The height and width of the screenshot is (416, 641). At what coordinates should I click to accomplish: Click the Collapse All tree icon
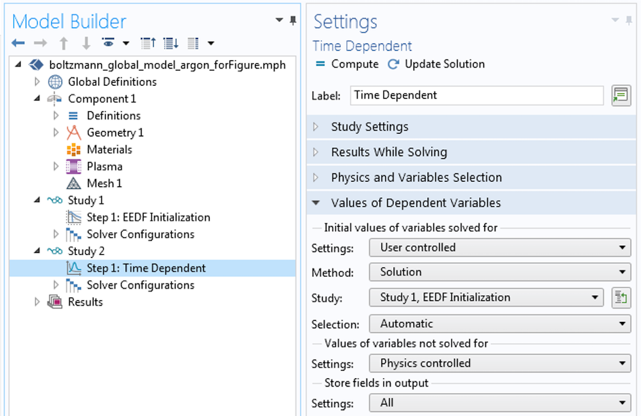point(149,43)
